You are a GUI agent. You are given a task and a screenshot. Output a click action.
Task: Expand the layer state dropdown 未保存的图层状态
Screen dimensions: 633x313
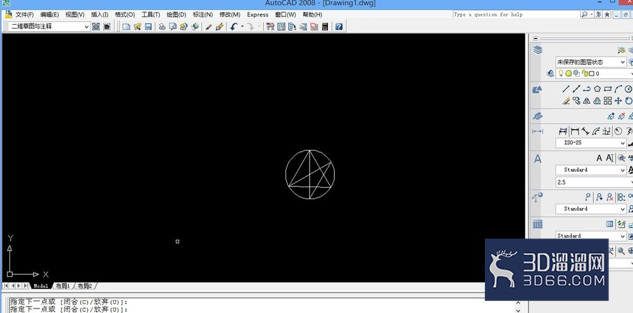591,62
